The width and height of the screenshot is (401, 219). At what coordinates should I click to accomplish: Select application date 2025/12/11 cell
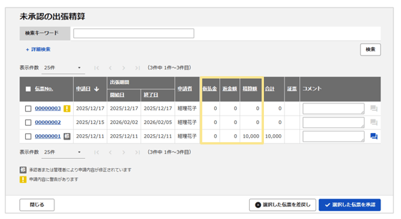pyautogui.click(x=90, y=137)
